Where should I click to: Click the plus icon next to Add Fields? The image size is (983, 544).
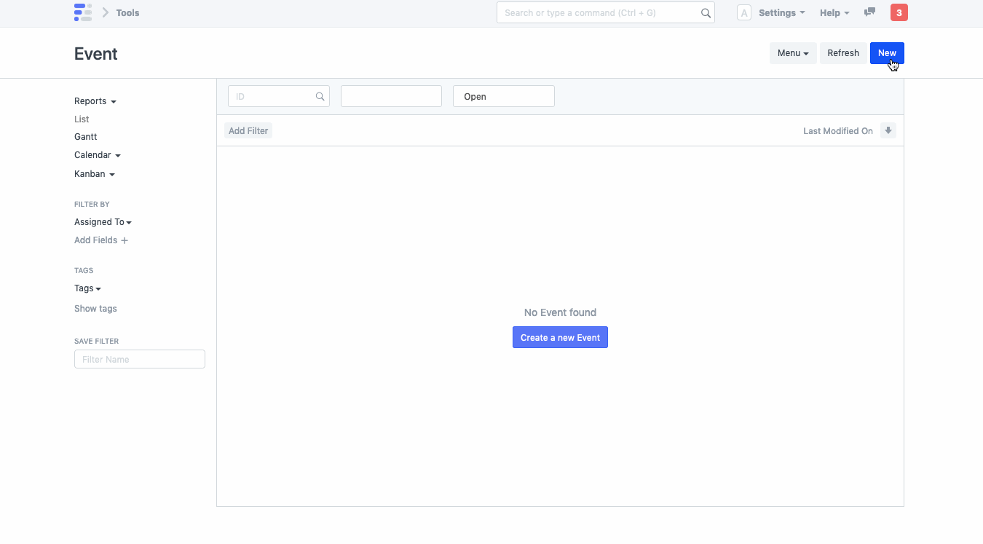click(x=125, y=240)
